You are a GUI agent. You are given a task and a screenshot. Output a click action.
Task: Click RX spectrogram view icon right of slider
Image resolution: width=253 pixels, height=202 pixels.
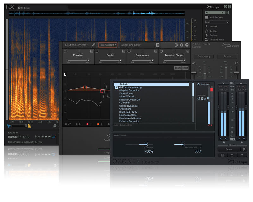pos(29,126)
